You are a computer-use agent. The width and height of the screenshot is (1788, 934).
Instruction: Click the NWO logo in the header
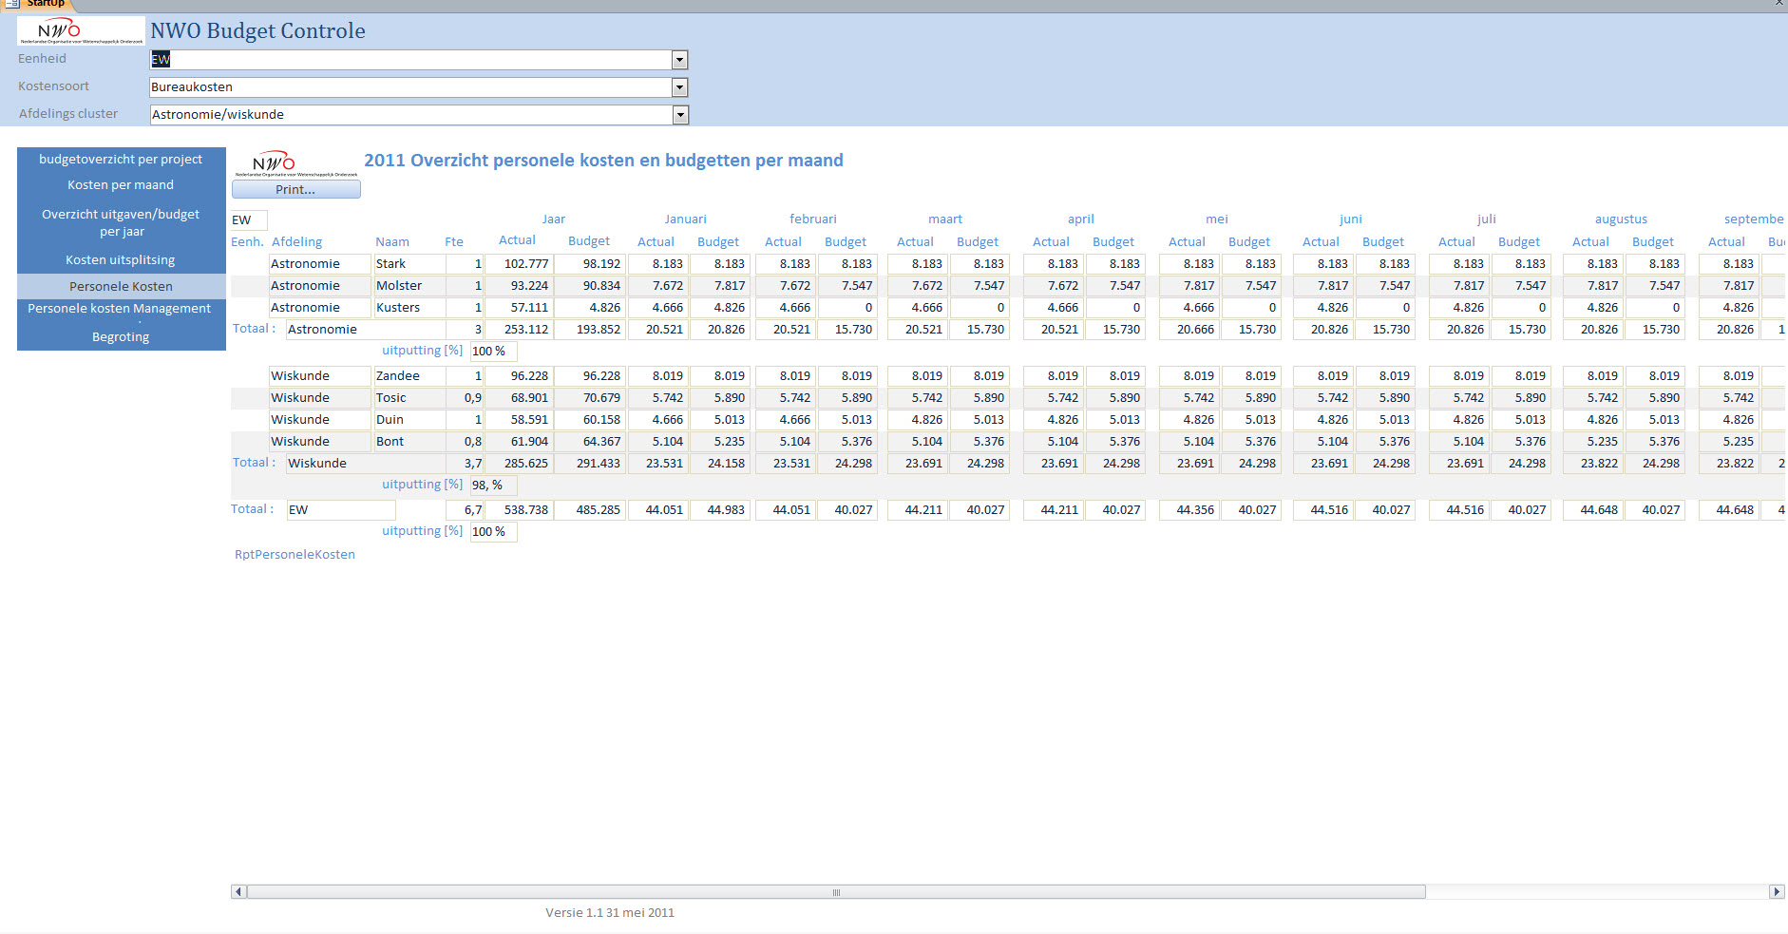[81, 31]
